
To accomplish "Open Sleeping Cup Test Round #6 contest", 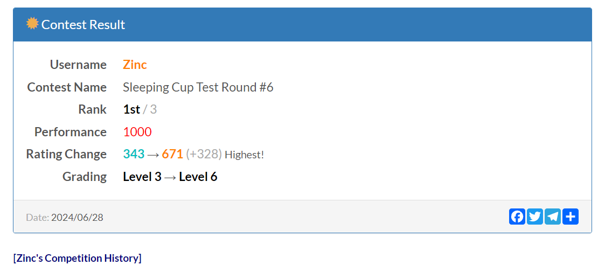I will (198, 87).
